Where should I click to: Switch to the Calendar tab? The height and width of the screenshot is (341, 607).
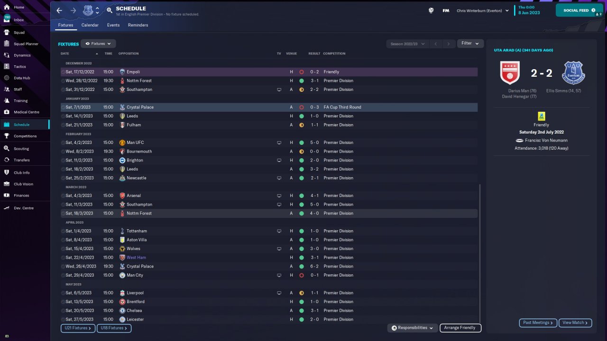click(90, 25)
